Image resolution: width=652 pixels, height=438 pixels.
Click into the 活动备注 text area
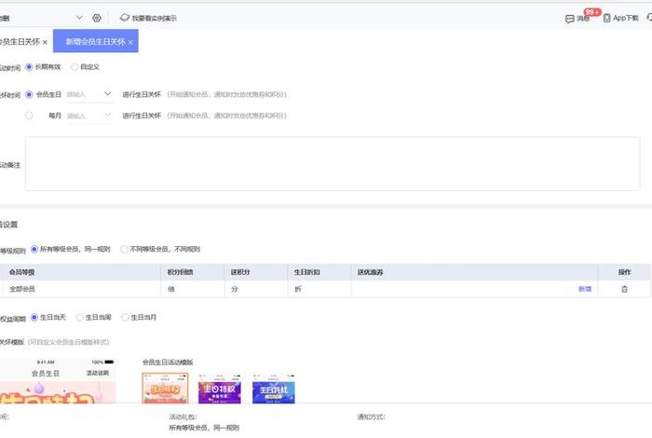coord(333,164)
